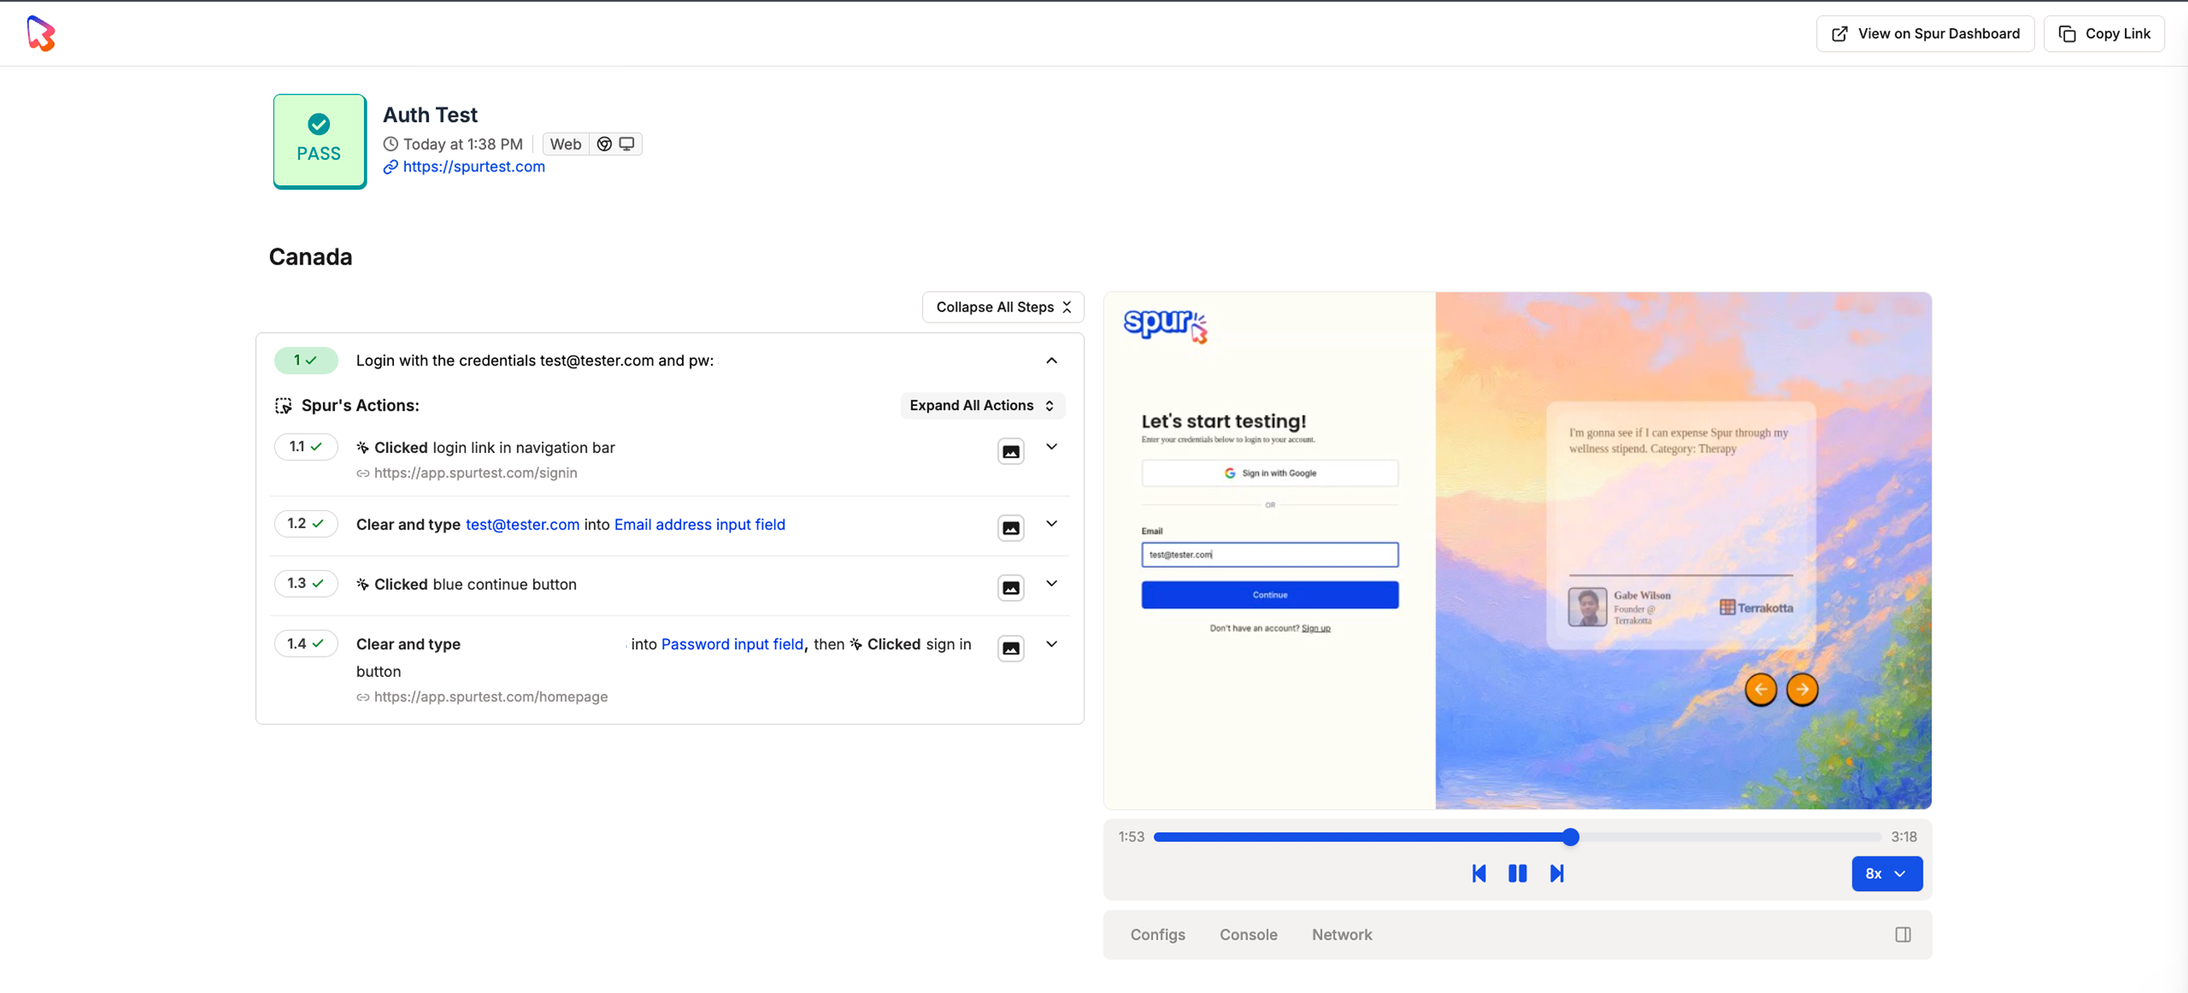2188x993 pixels.
Task: Collapse step 1 using chevron up
Action: coord(1052,360)
